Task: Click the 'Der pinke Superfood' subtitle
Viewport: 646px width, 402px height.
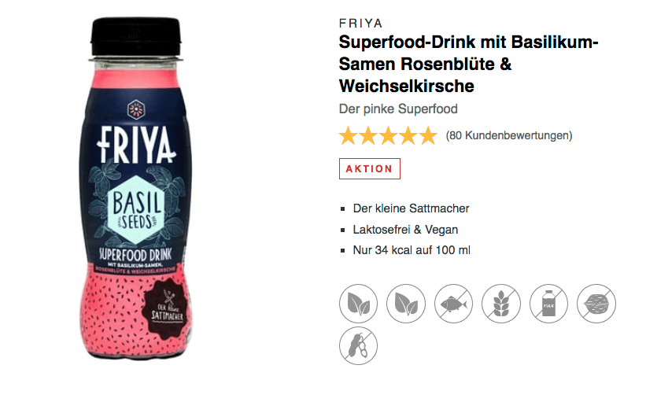Action: pos(398,109)
